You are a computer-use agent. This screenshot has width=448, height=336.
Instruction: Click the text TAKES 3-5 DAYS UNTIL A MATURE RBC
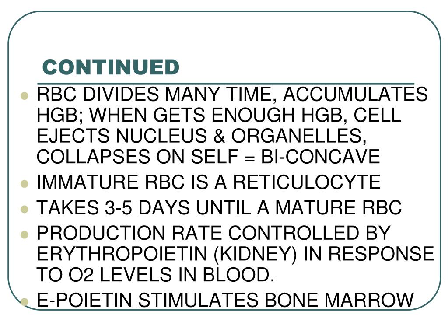click(x=219, y=207)
